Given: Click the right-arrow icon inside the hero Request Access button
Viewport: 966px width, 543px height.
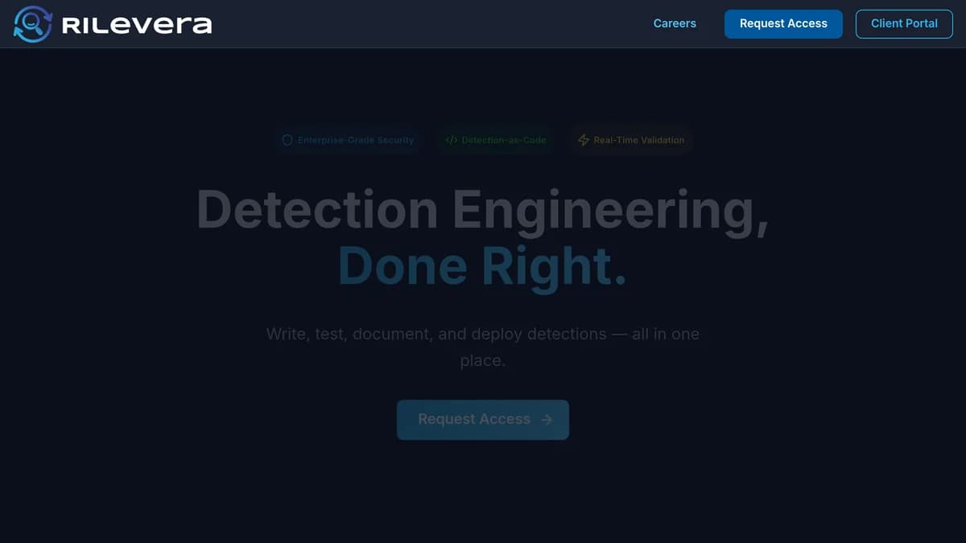Looking at the screenshot, I should click(547, 419).
